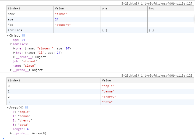Sort first table by Value column header
Screen dimensions: 195x140
point(77,8)
